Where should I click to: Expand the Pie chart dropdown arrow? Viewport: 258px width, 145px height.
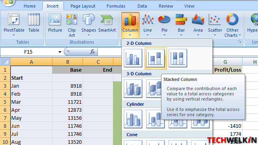pos(164,35)
